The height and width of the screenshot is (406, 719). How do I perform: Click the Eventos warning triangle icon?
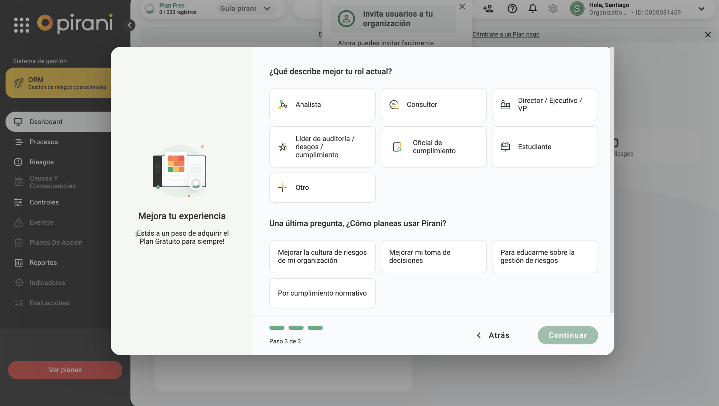(x=19, y=222)
